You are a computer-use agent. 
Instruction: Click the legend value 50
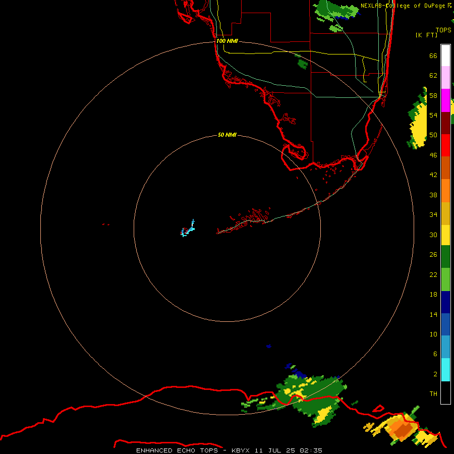(433, 135)
